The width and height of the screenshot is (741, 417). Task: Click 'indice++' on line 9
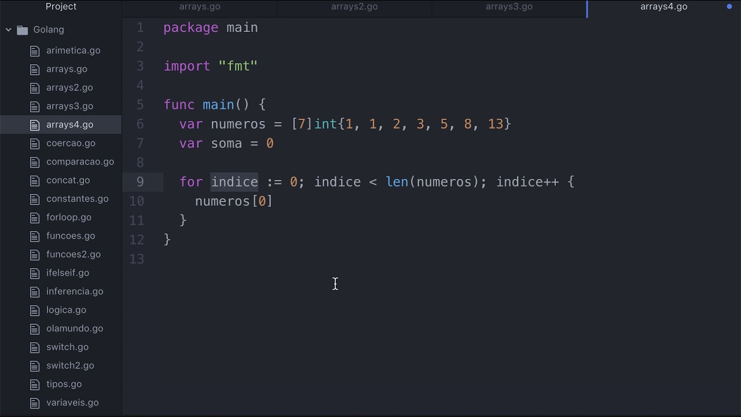[x=527, y=182]
